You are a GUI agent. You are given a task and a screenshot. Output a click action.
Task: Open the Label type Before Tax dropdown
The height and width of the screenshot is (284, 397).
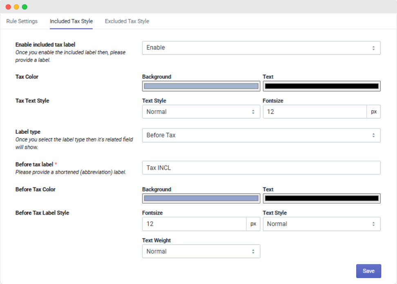(261, 135)
